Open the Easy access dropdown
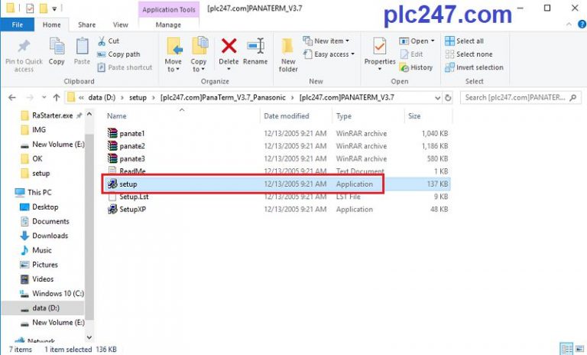587x355 pixels. tap(329, 54)
